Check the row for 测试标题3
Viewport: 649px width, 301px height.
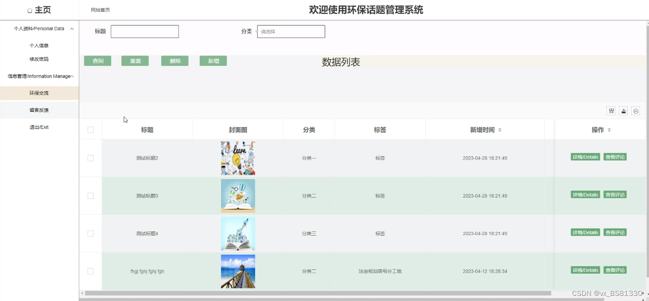(90, 196)
